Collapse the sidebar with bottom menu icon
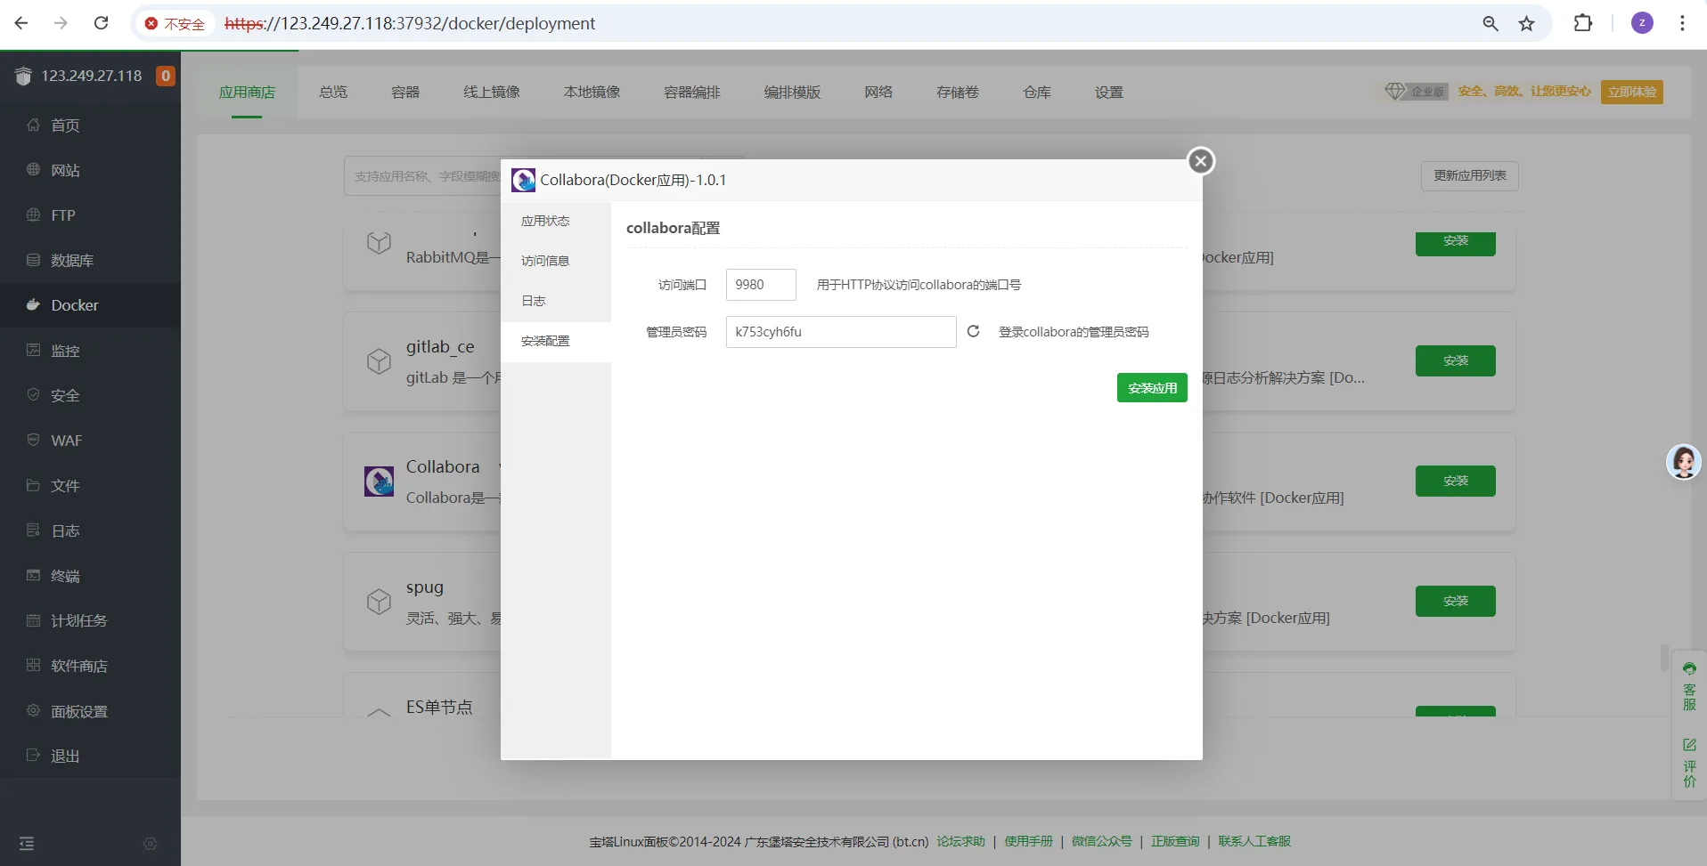This screenshot has width=1707, height=866. click(x=27, y=843)
